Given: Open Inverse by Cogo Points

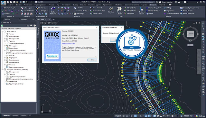Looking at the screenshot, I should [x=190, y=8].
